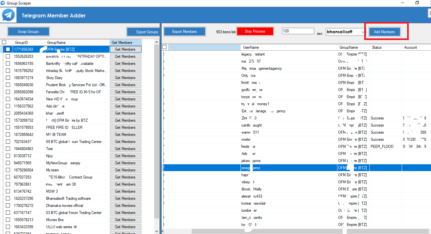The image size is (431, 234).
Task: Restore the Group Scraper window size
Action: 417,3
